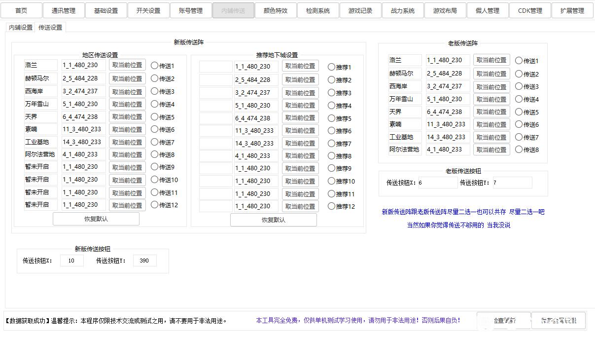Switch to the 通讯管理 tab

[x=63, y=10]
